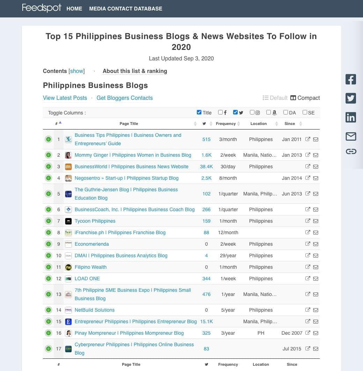This screenshot has height=371, width=363.
Task: Switch to Default list view
Action: click(275, 98)
